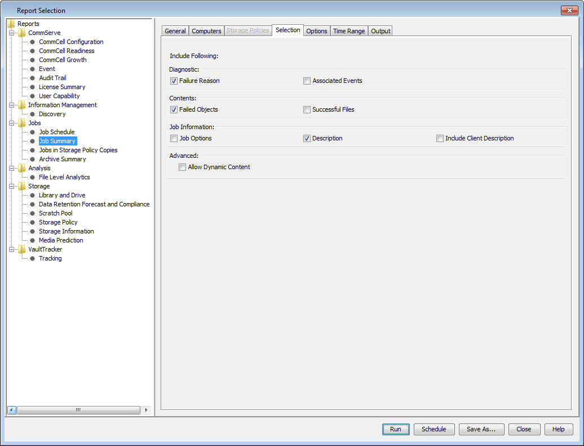Click the bullet icon beside User Capability

click(x=32, y=96)
